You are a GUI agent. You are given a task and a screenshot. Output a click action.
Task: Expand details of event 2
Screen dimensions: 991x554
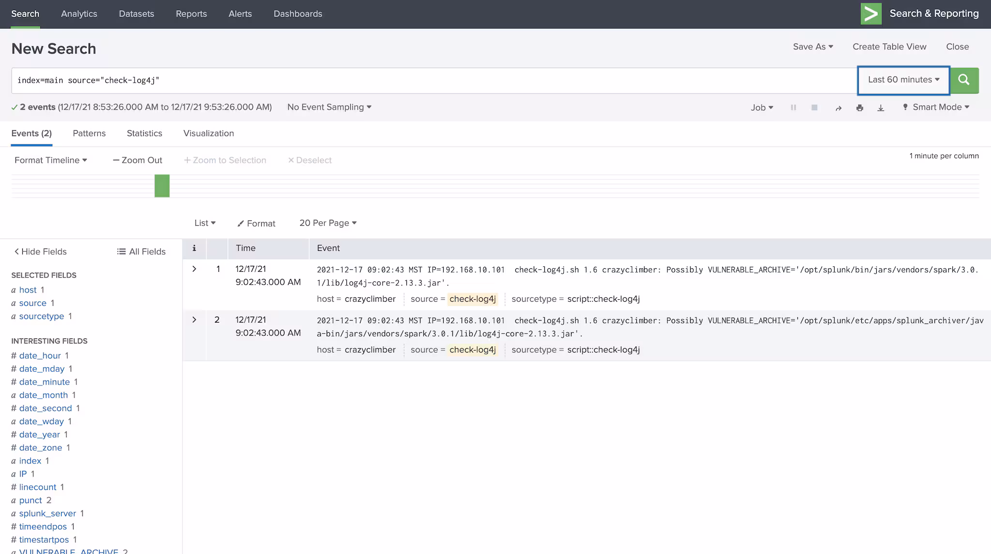click(x=194, y=320)
